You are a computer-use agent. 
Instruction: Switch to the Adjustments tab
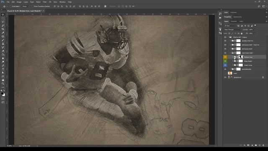tap(237, 17)
